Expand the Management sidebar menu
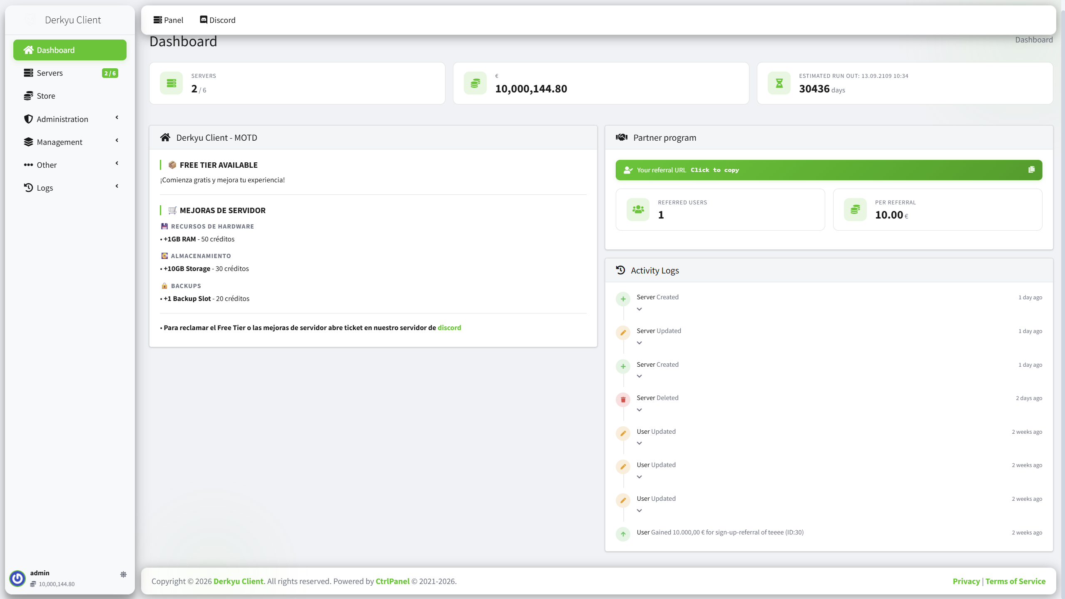Viewport: 1065px width, 599px height. [70, 142]
